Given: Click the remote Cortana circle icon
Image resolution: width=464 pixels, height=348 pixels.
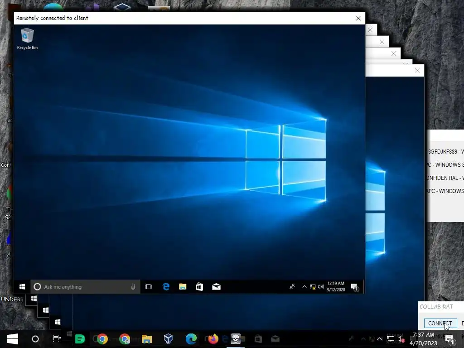Looking at the screenshot, I should [x=37, y=287].
